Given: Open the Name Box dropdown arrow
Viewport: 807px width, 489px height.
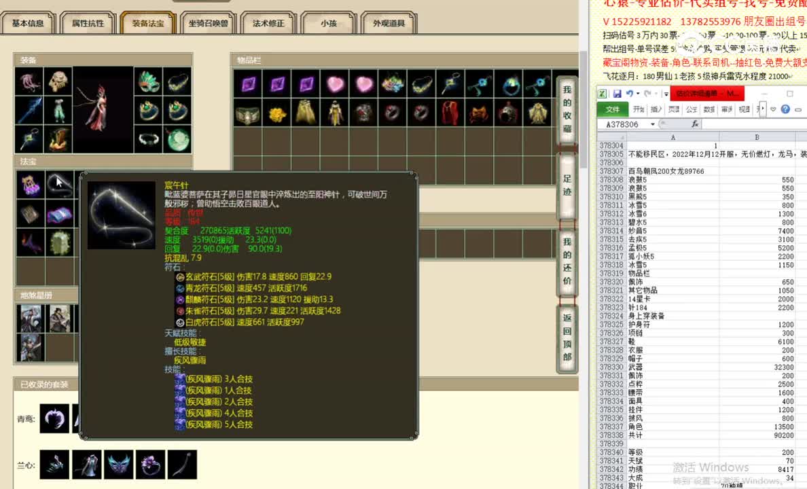Looking at the screenshot, I should (653, 124).
